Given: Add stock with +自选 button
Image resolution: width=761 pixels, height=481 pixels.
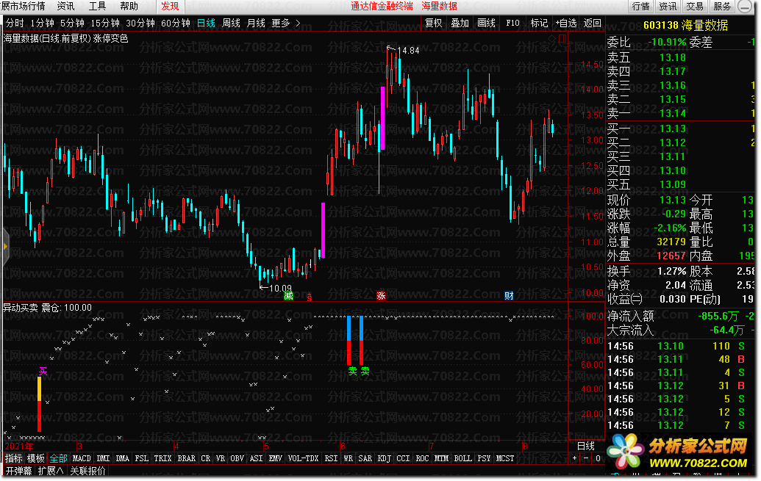Looking at the screenshot, I should click(x=566, y=23).
